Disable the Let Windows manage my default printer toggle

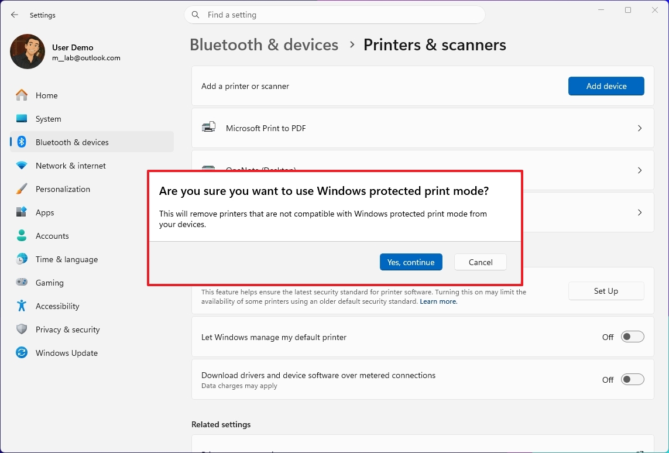(633, 337)
